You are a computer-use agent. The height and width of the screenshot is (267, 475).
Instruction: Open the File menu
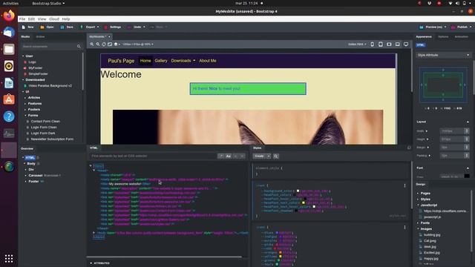coord(22,19)
